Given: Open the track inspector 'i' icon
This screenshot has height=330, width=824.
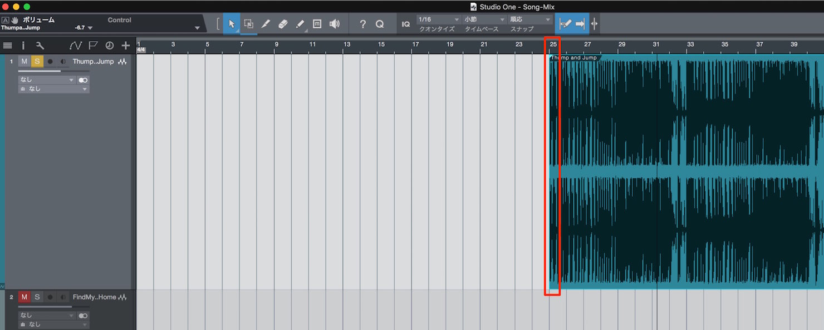Looking at the screenshot, I should pyautogui.click(x=23, y=46).
